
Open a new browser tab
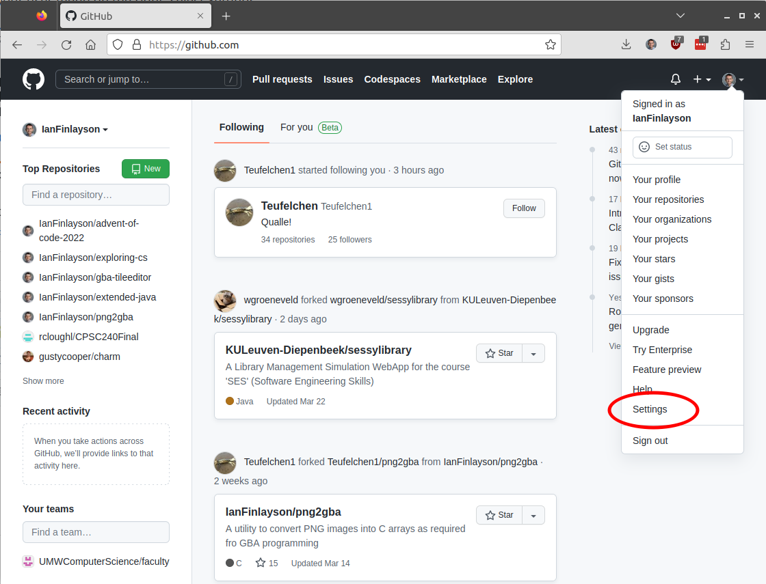pos(226,16)
